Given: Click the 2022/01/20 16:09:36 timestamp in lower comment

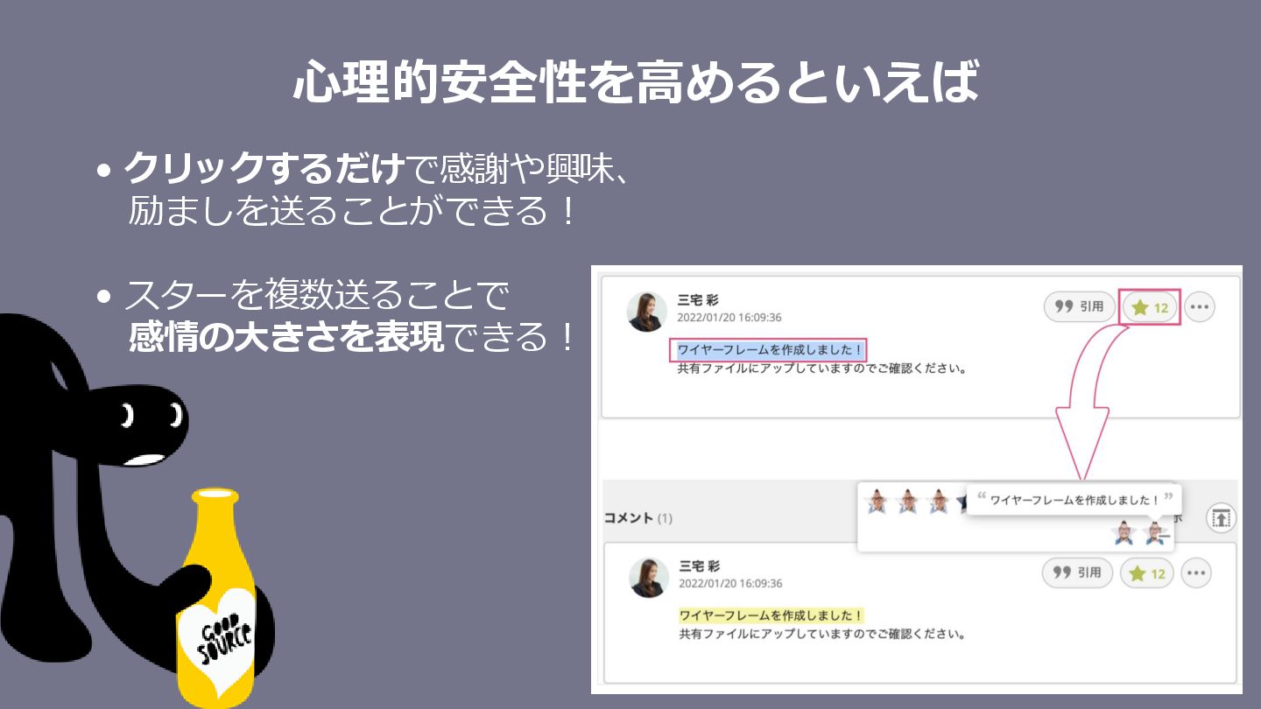Looking at the screenshot, I should click(731, 583).
